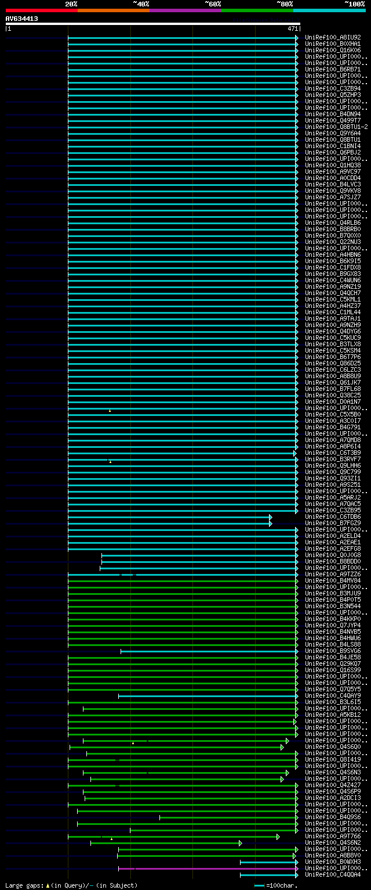The height and width of the screenshot is (890, 371).
Task: Select hit UniRef100_B7Q0X0
Action: pyautogui.click(x=333, y=235)
